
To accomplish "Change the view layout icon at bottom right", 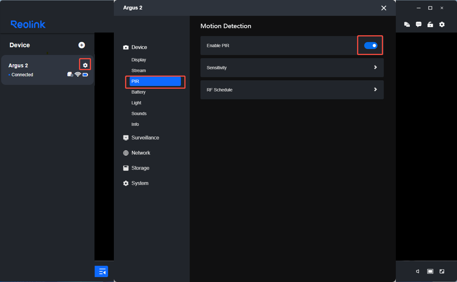I will pyautogui.click(x=430, y=271).
